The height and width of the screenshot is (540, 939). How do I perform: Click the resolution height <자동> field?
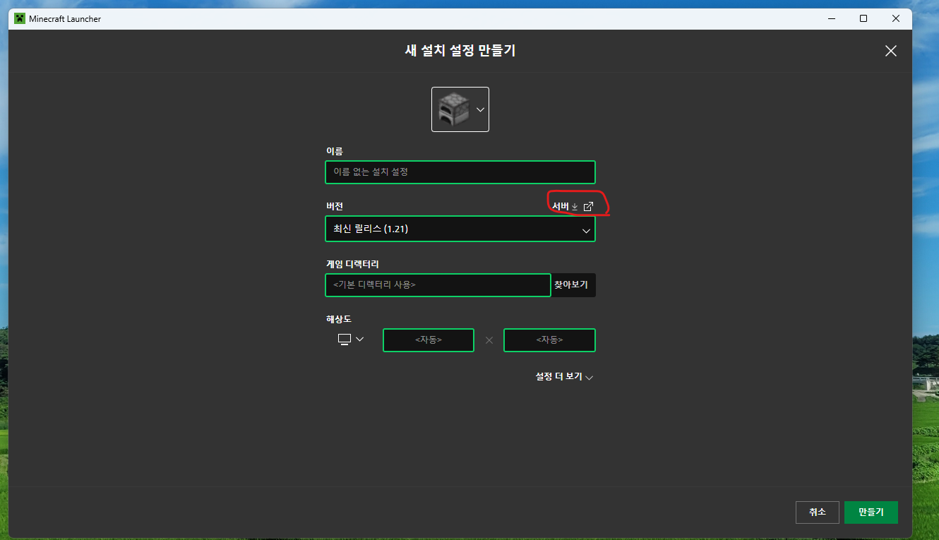[549, 340]
